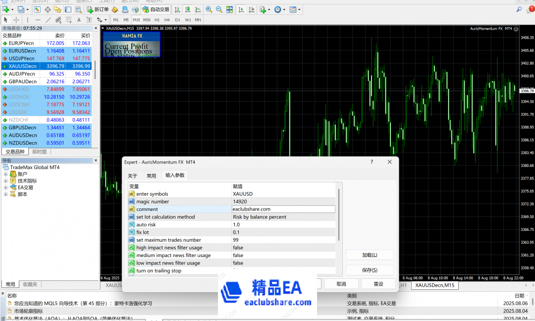Switch the chart to line chart type
Image resolution: width=535 pixels, height=321 pixels.
pos(198,9)
